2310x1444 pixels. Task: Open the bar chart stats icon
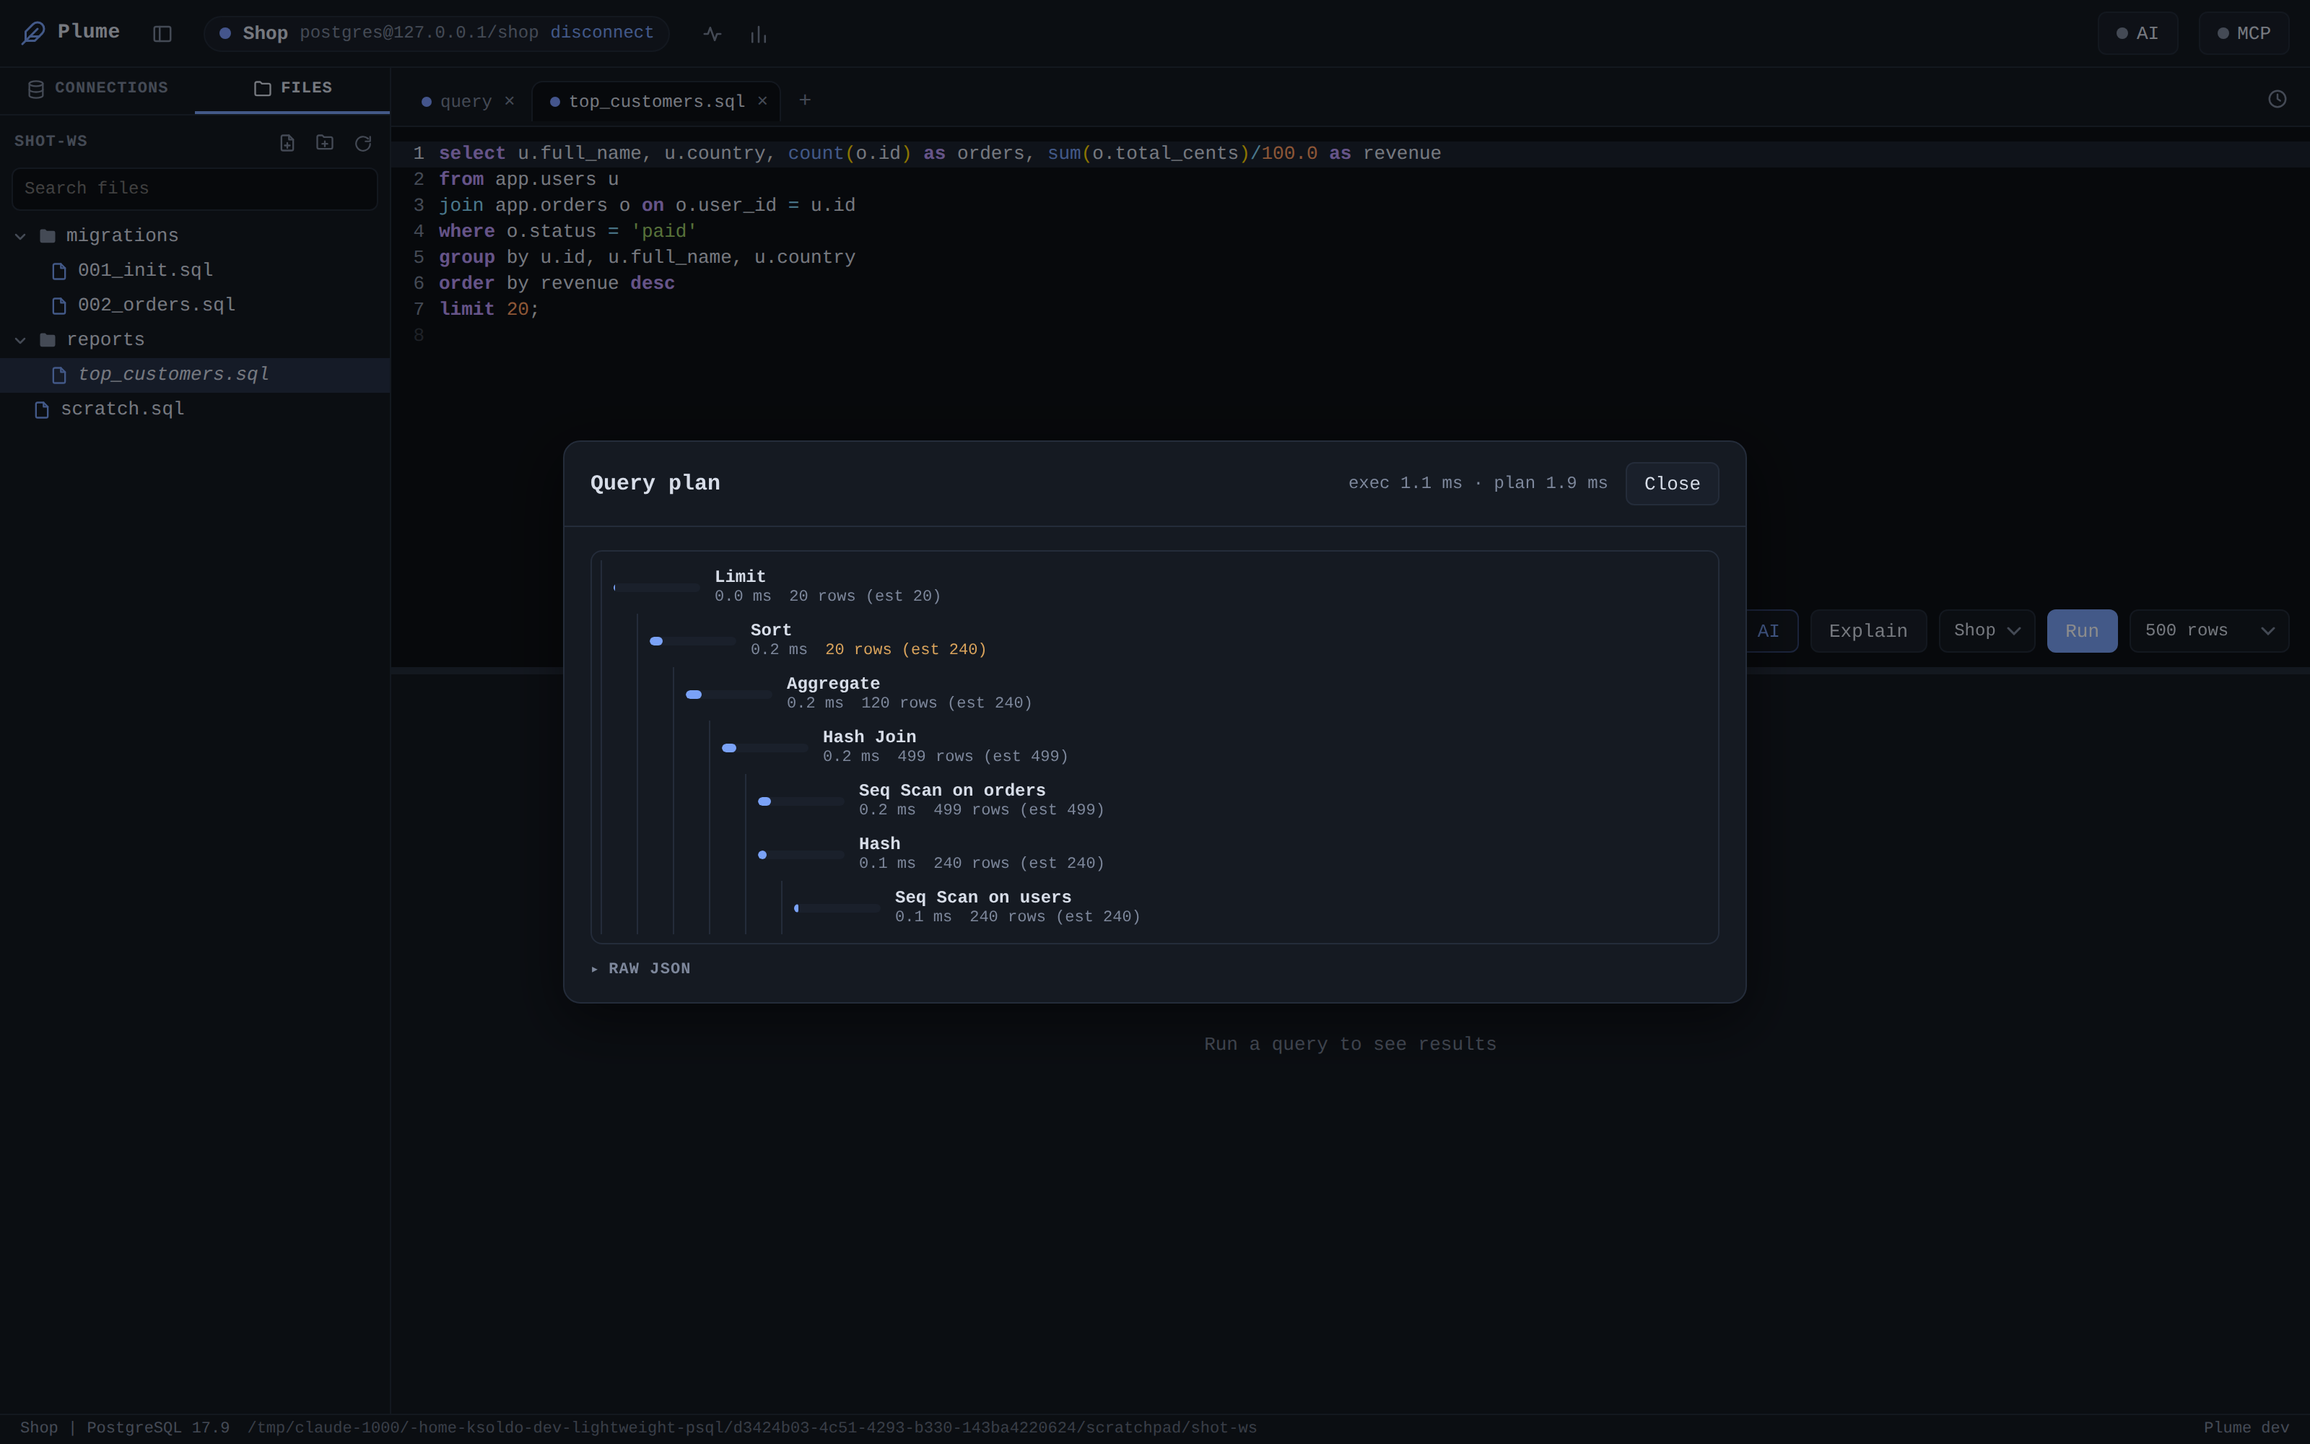(759, 35)
